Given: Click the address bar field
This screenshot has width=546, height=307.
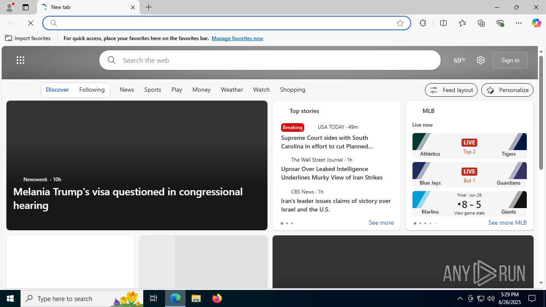Looking at the screenshot, I should click(x=226, y=23).
